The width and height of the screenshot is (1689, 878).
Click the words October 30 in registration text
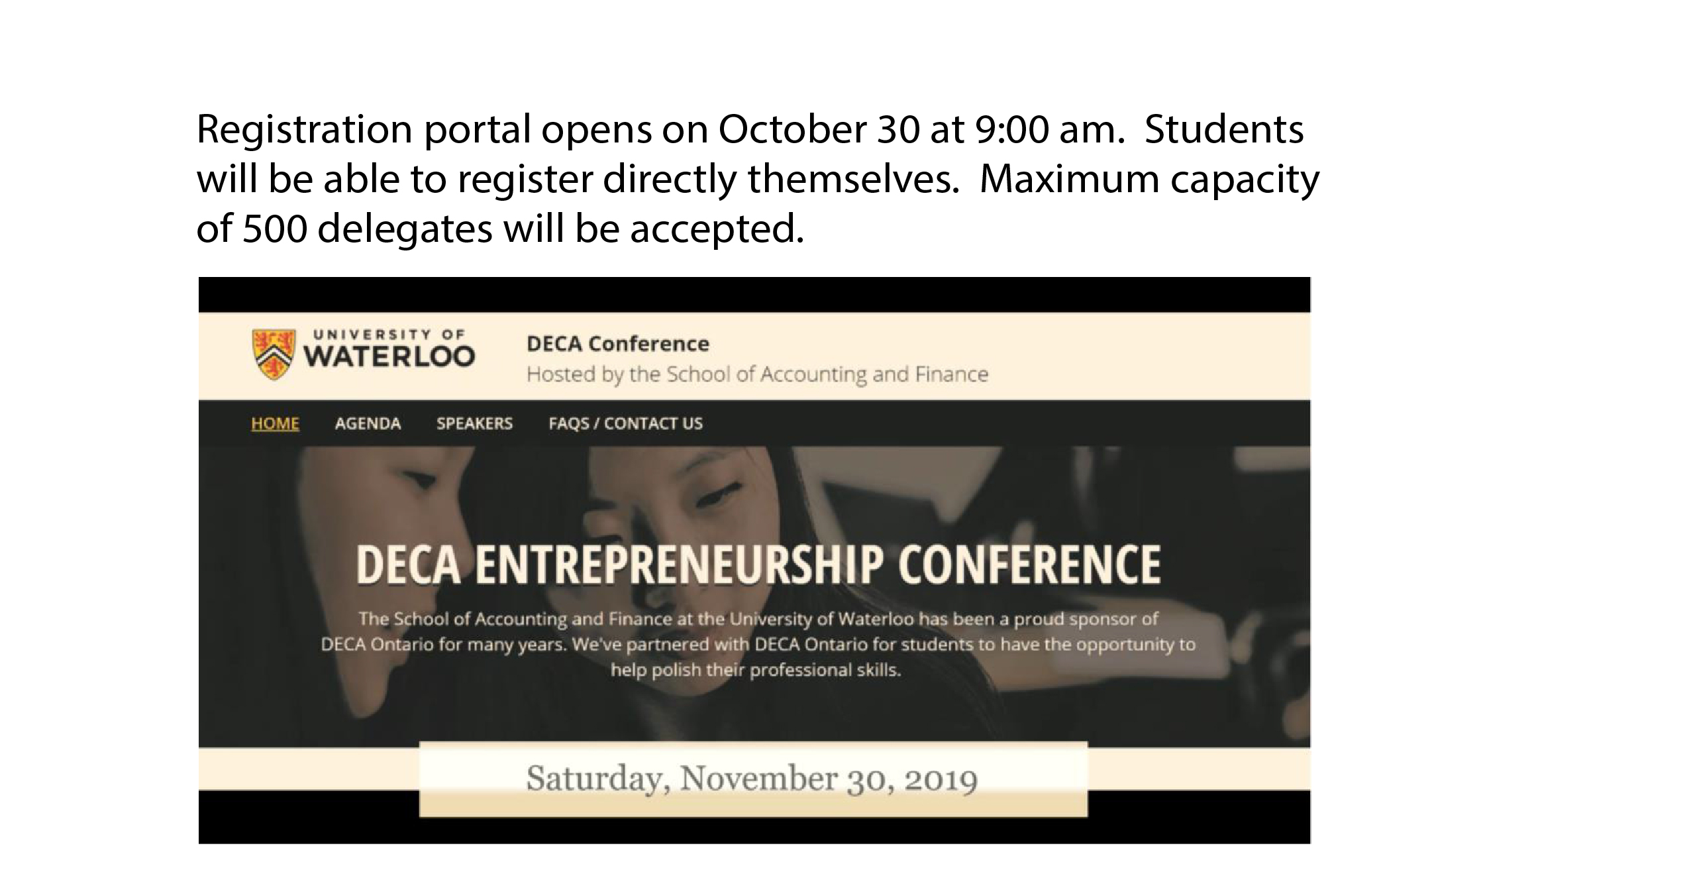pyautogui.click(x=819, y=129)
